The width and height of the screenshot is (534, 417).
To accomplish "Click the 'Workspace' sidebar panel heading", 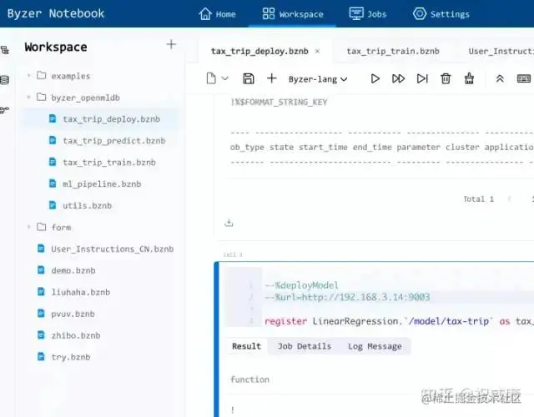I will pyautogui.click(x=56, y=47).
